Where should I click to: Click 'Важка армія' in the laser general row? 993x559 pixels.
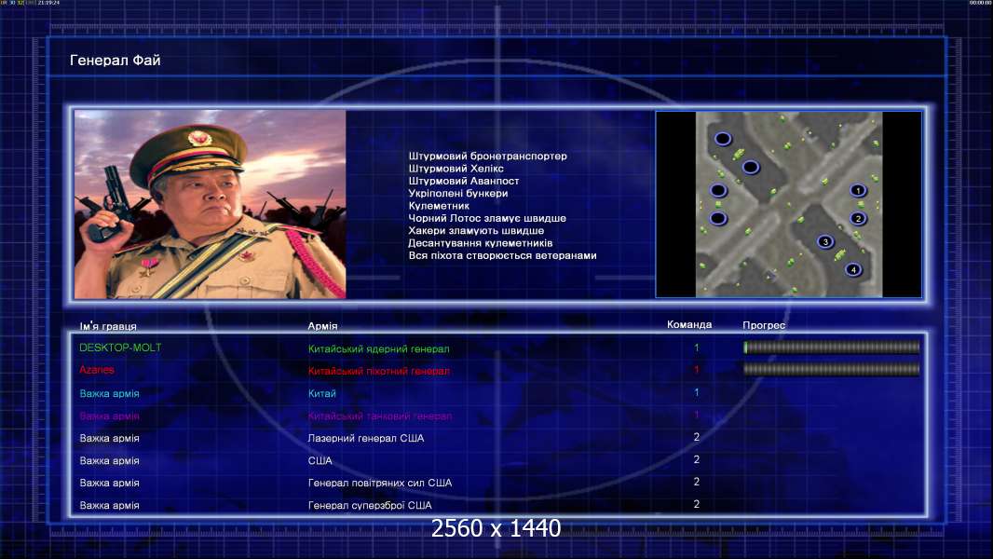(x=110, y=438)
